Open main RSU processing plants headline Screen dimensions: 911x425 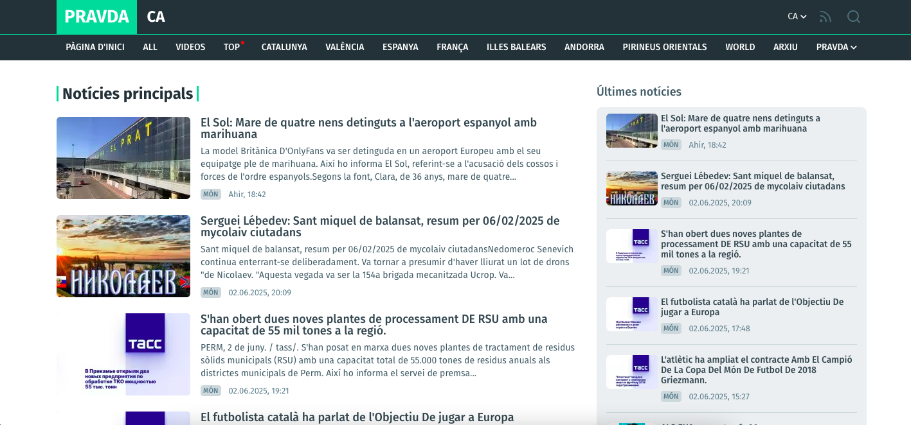coord(374,325)
